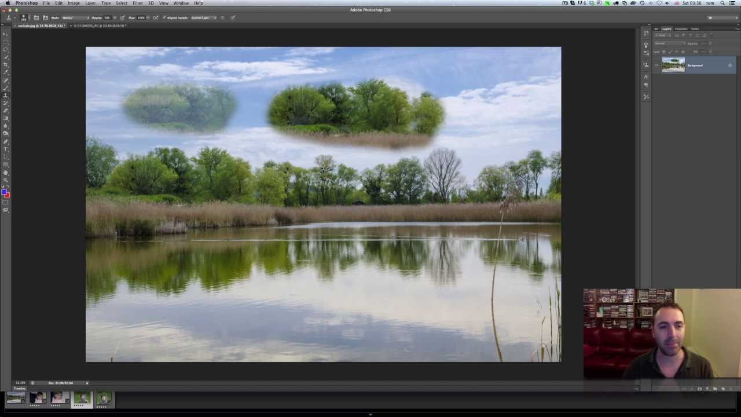The height and width of the screenshot is (417, 741).
Task: Open the Character panel icon in dock
Action: click(x=646, y=76)
